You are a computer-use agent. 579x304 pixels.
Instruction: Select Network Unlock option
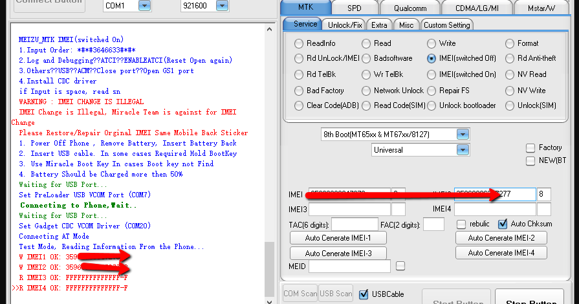coord(366,91)
